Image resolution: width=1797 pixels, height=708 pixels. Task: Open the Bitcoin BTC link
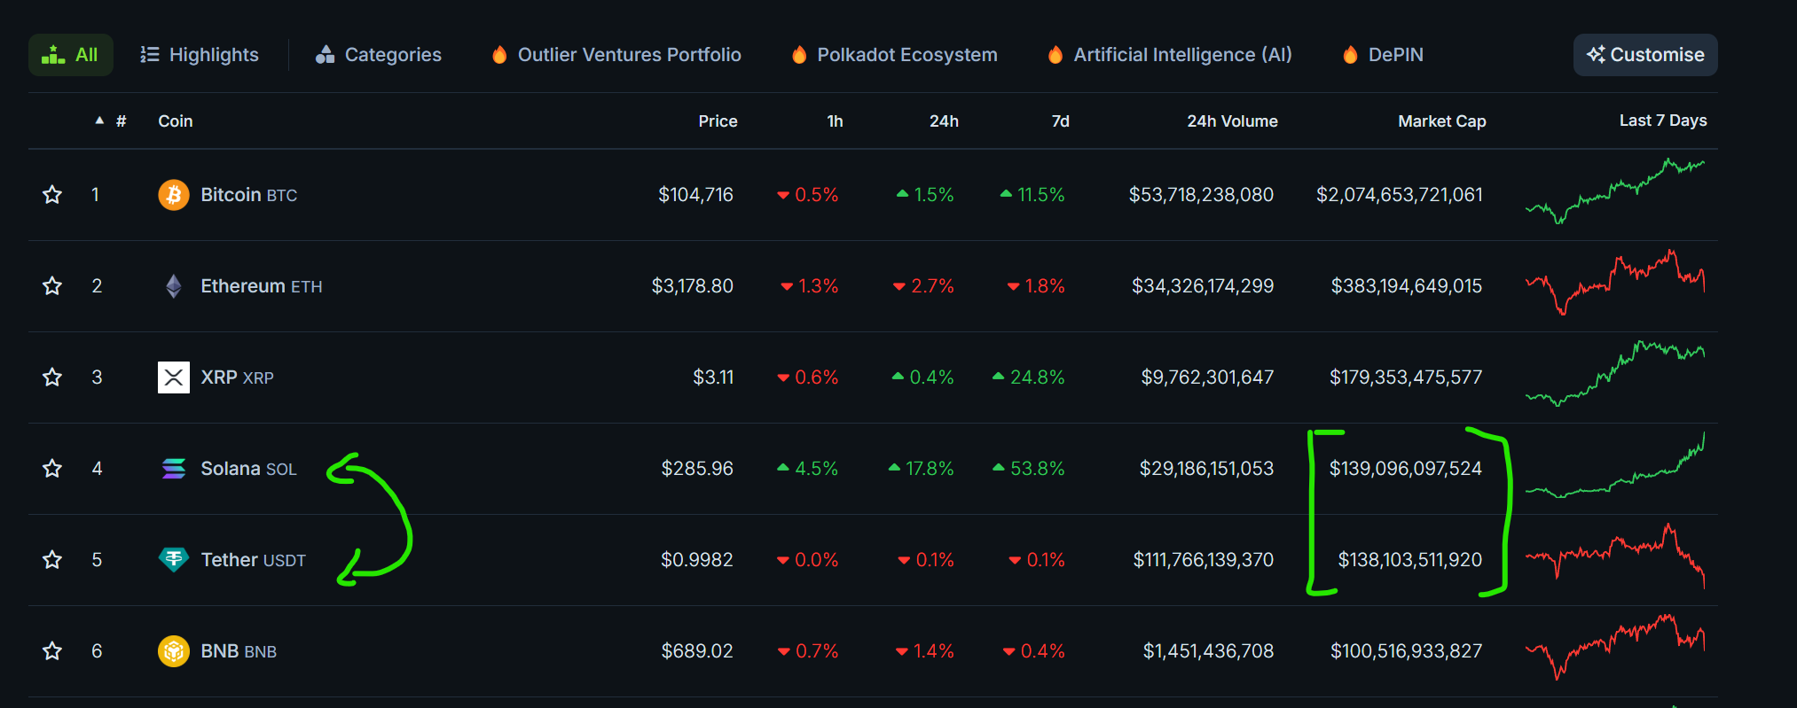pyautogui.click(x=248, y=195)
